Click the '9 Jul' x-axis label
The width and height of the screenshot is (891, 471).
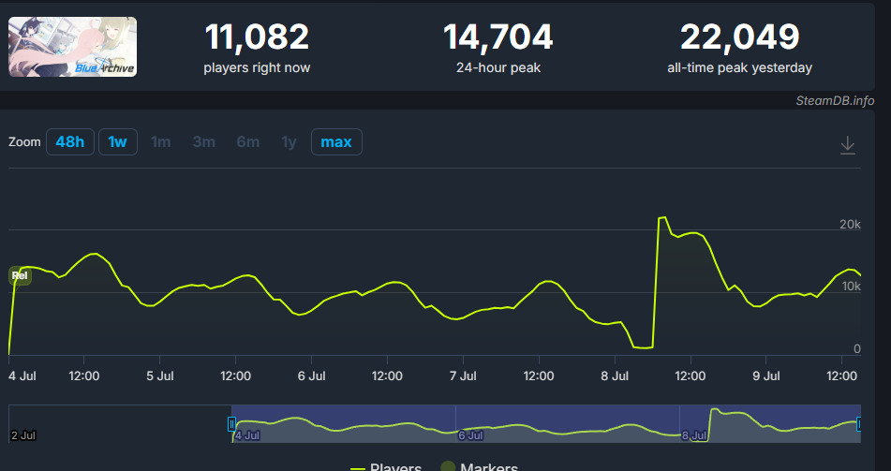pos(766,376)
